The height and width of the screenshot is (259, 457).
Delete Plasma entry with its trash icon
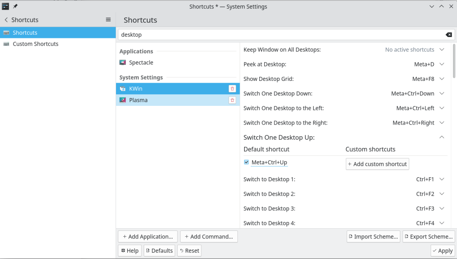232,100
